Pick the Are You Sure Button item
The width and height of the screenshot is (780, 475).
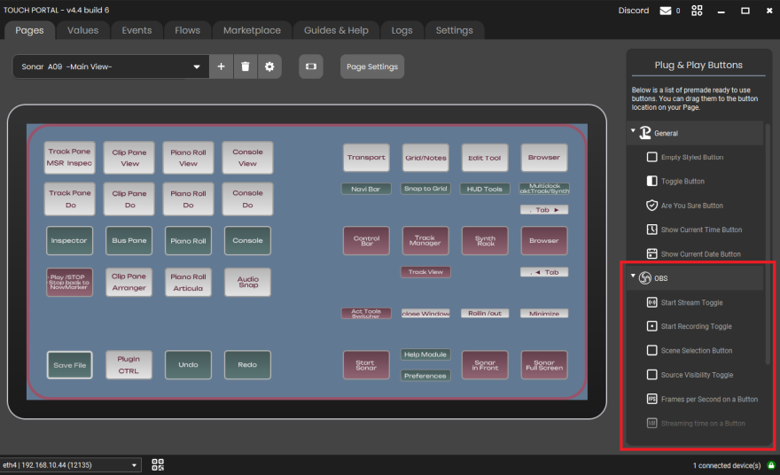click(691, 206)
